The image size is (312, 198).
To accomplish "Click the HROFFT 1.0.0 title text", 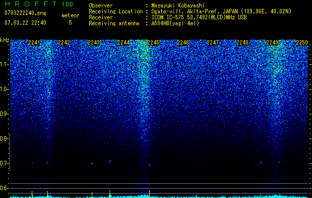I will click(x=39, y=4).
